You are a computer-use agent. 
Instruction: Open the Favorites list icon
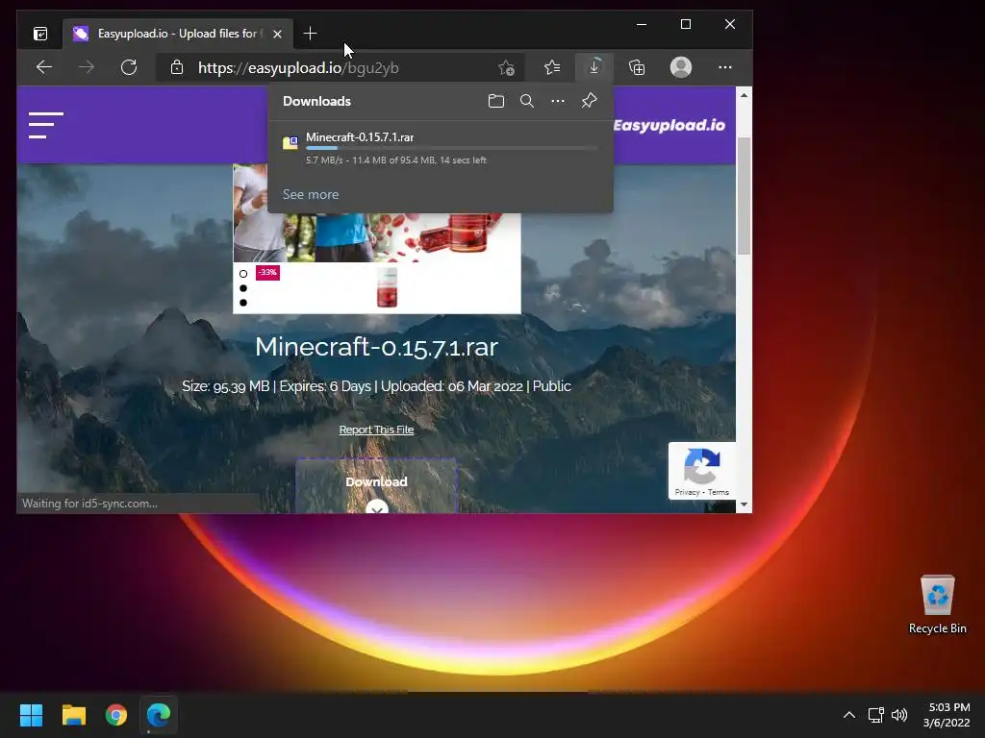pos(552,67)
